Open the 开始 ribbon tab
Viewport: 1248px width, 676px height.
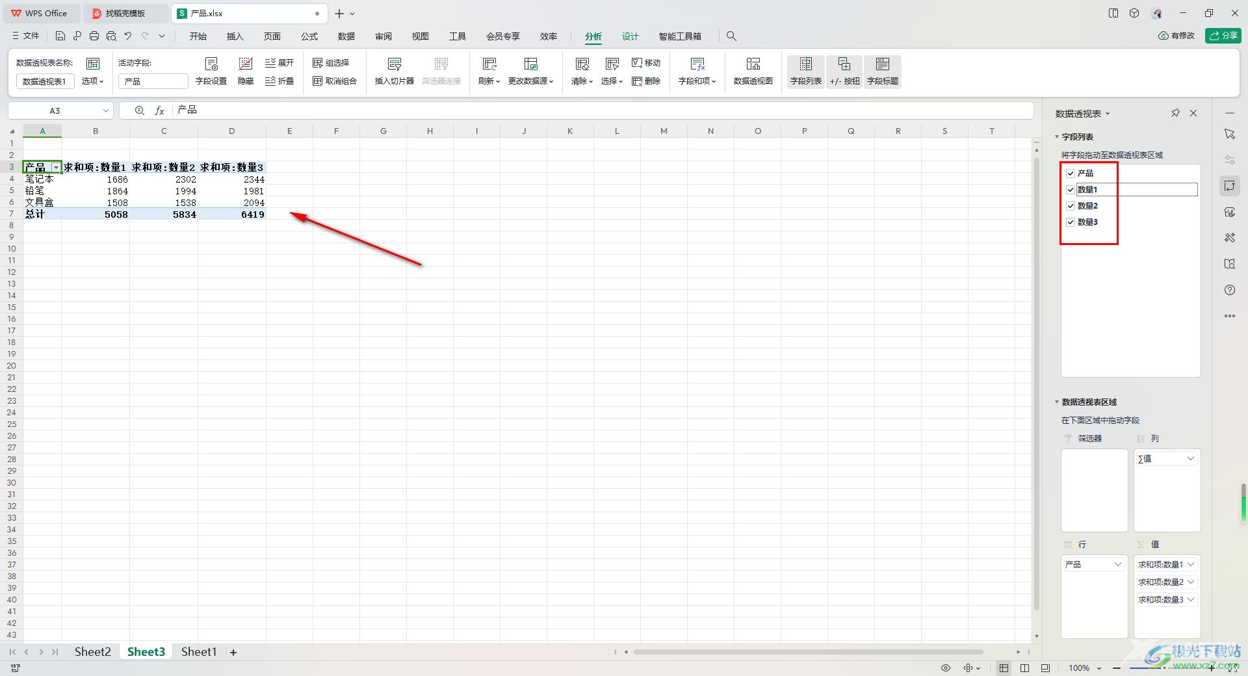pos(198,36)
